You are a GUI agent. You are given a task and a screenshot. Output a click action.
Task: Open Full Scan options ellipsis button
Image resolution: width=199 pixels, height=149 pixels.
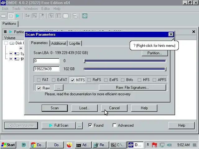(x=79, y=125)
